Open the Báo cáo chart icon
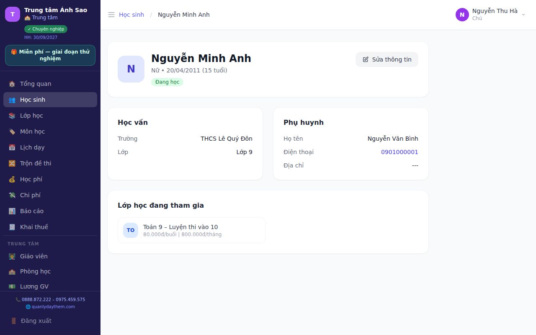This screenshot has height=335, width=536. 12,211
